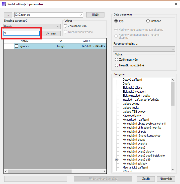Check the Izolace TZB výroby category

120,112
